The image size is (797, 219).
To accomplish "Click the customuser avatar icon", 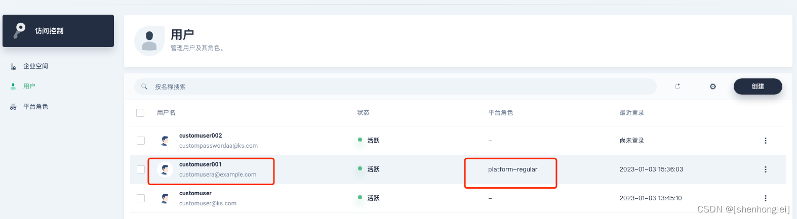I will coord(165,198).
